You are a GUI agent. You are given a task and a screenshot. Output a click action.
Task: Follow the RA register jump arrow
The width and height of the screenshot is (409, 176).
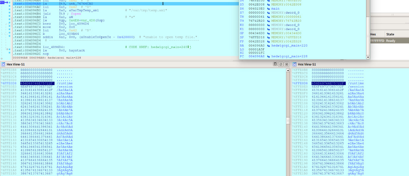coord(269,45)
